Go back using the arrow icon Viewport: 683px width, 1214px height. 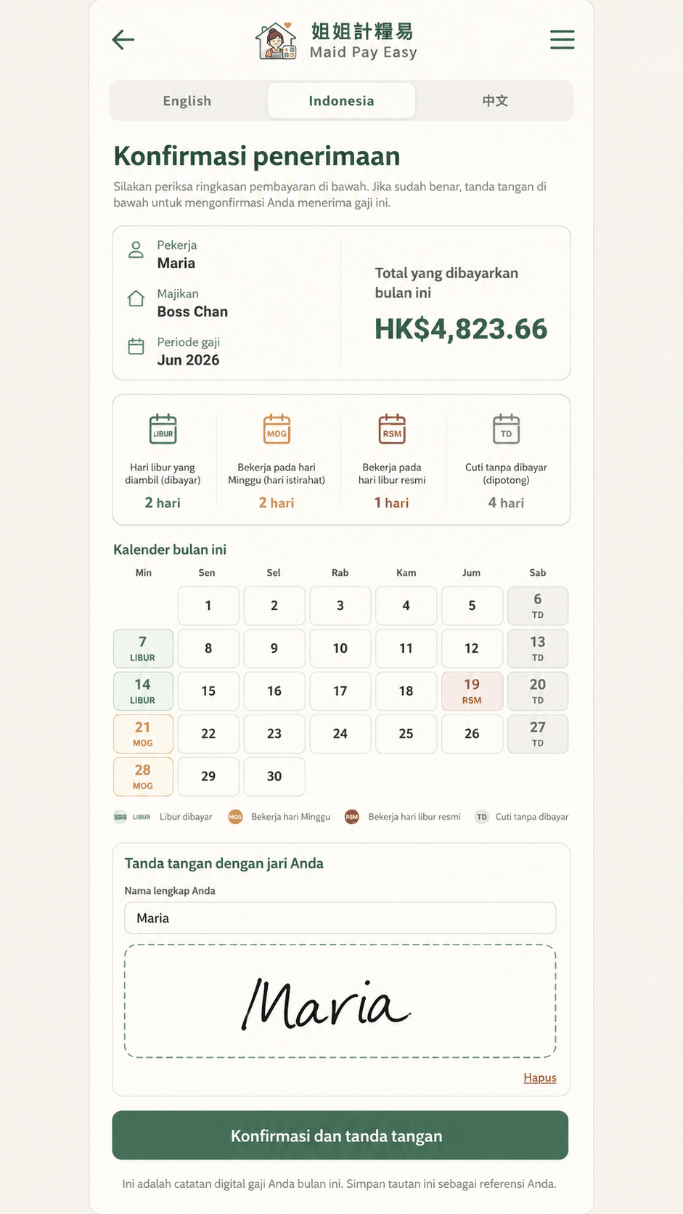(123, 39)
